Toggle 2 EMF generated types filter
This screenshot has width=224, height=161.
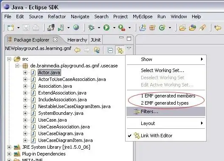(x=166, y=103)
